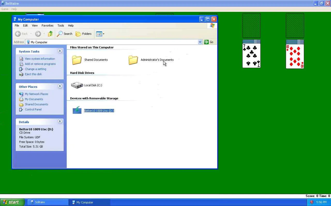Screen dimensions: 331x206
Task: Click Eject this disk link
Action: pos(33,74)
